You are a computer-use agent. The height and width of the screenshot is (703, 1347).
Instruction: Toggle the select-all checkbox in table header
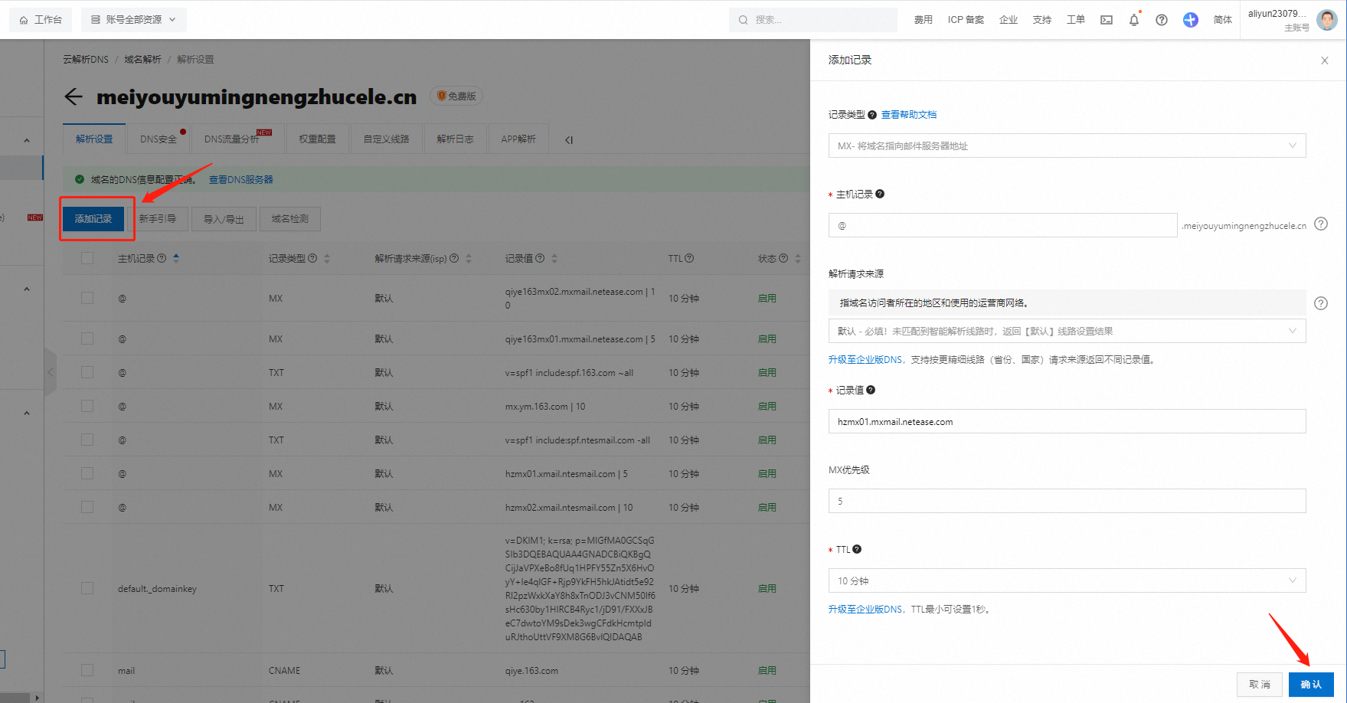87,259
